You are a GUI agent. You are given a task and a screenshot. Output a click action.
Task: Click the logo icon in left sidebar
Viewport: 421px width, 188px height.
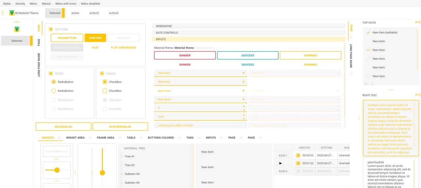pos(17,30)
